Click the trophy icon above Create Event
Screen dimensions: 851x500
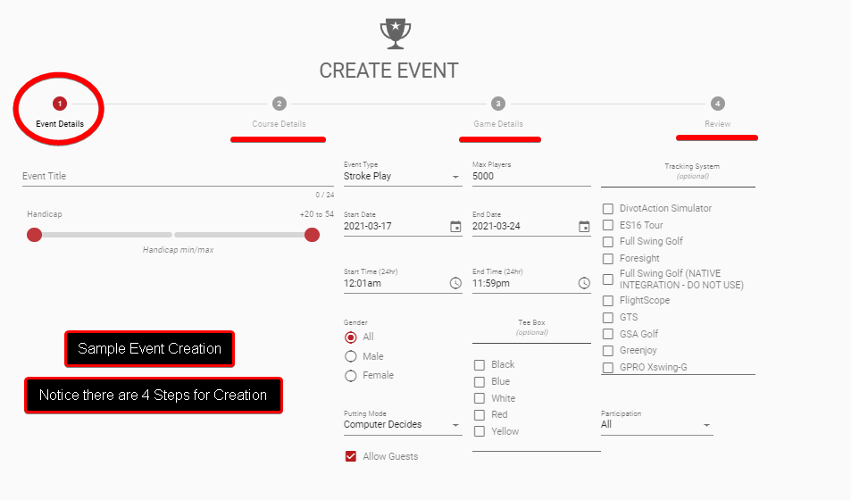click(395, 34)
